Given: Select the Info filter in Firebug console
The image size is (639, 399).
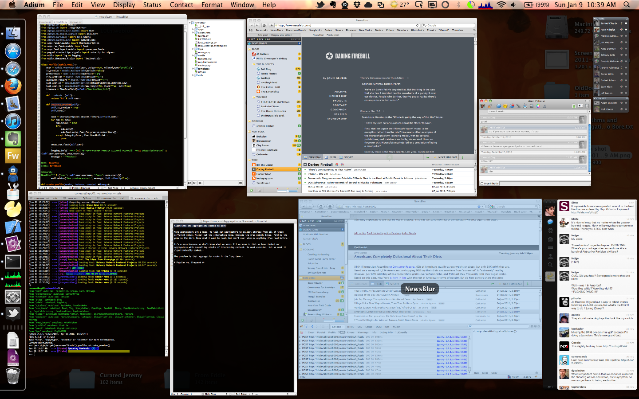Looking at the screenshot, I should pyautogui.click(x=374, y=332).
